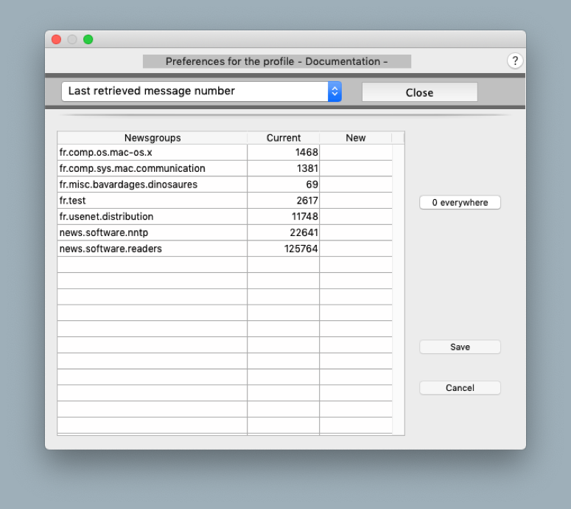The width and height of the screenshot is (571, 509).
Task: Click the 0 everywhere button
Action: [460, 202]
